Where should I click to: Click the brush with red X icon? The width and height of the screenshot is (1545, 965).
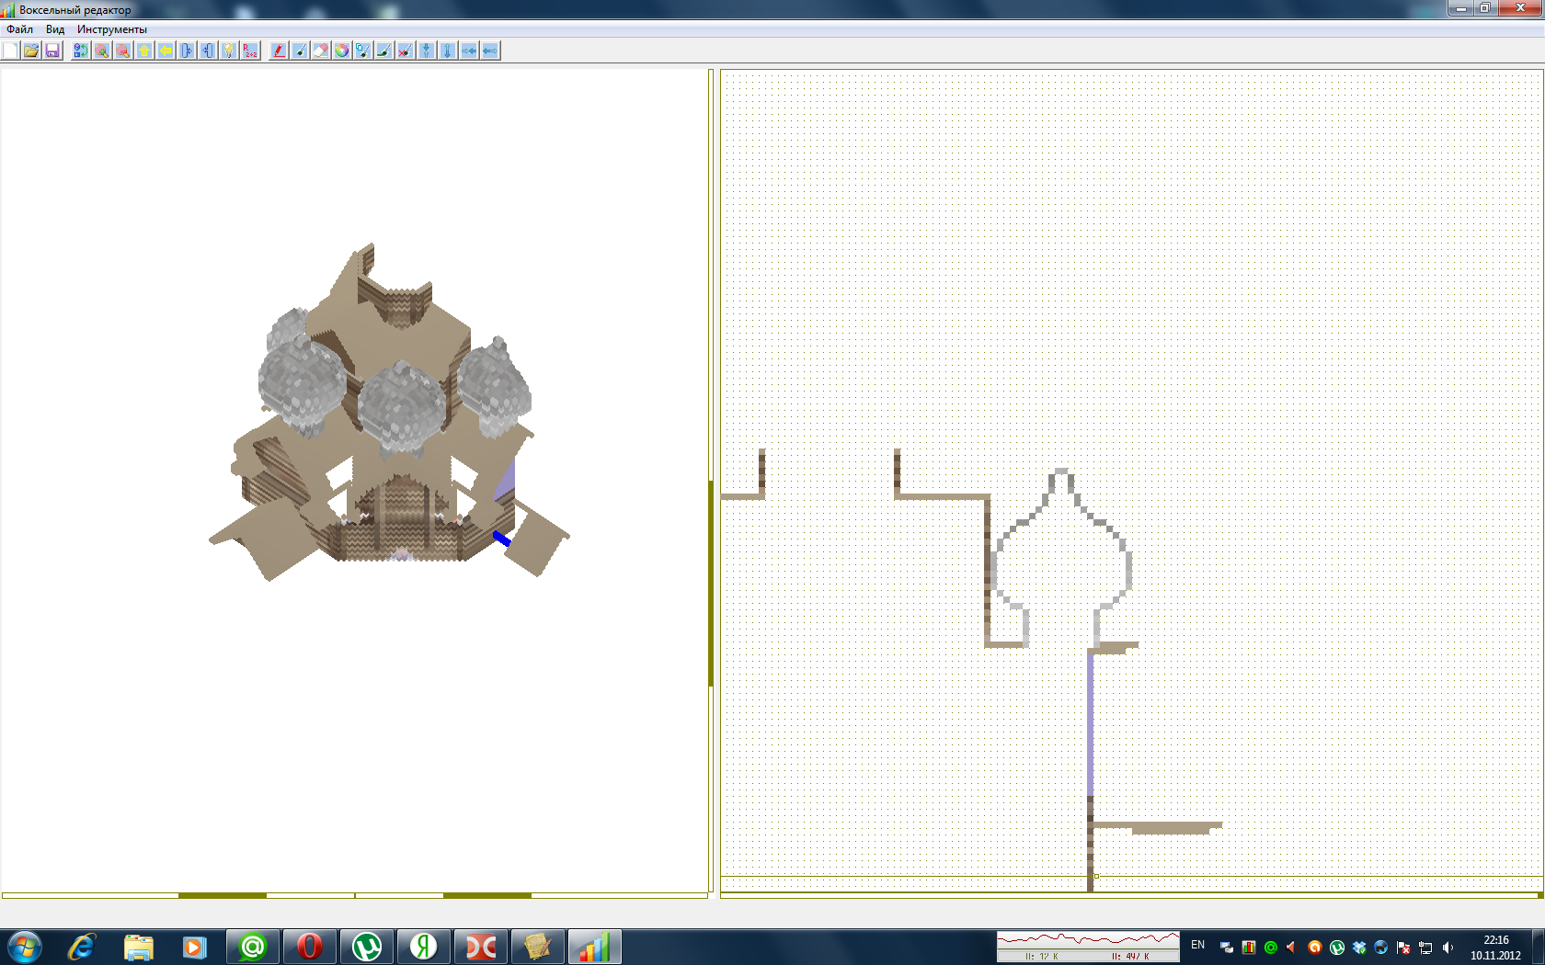click(x=406, y=51)
